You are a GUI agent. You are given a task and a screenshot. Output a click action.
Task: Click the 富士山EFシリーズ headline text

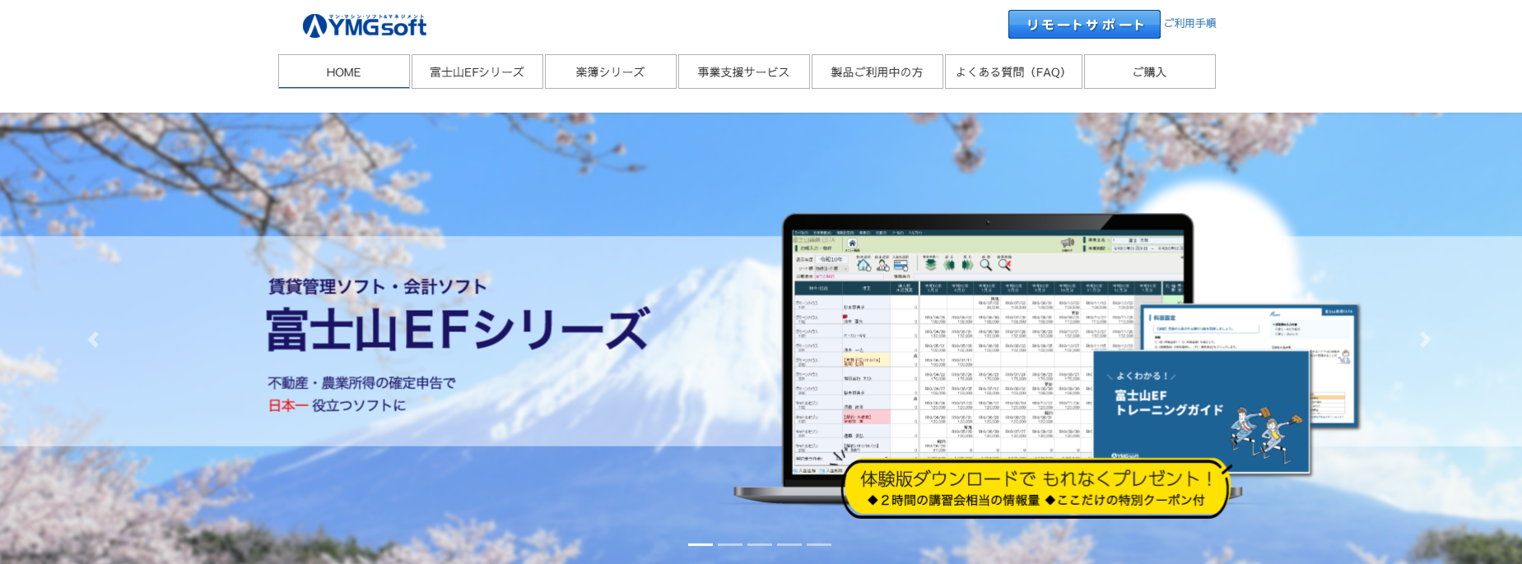[x=458, y=329]
